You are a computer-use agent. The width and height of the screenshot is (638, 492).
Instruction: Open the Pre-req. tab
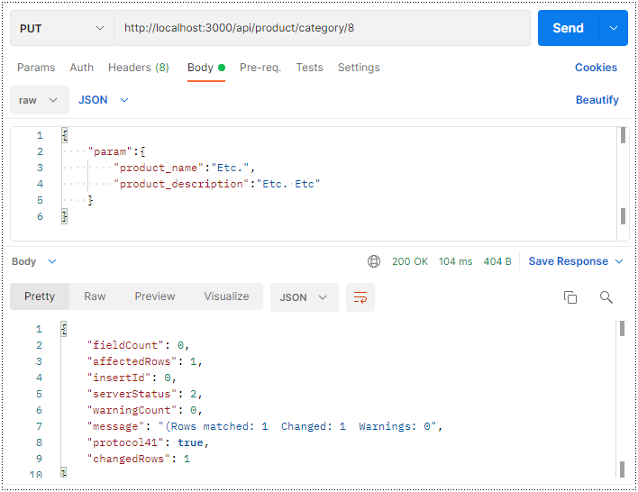click(260, 68)
